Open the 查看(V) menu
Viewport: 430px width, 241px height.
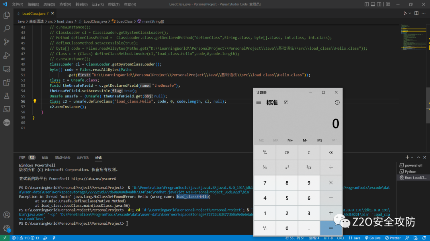(65, 4)
